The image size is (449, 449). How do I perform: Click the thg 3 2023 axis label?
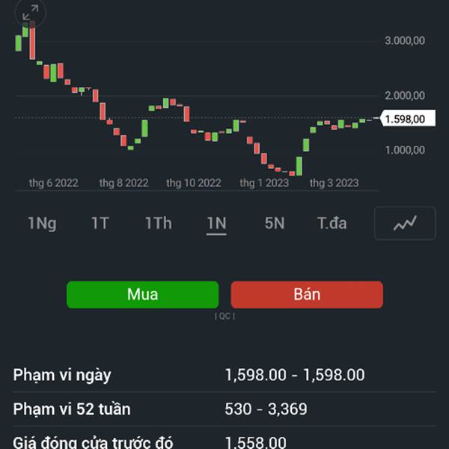335,183
